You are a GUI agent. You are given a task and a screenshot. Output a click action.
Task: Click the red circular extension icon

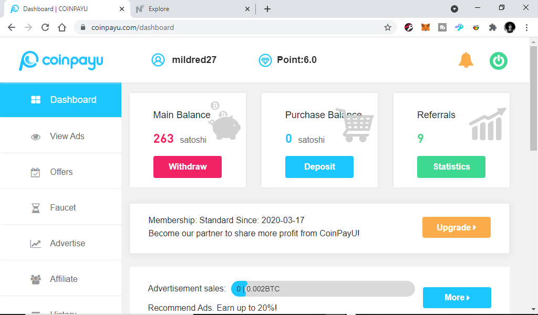409,27
